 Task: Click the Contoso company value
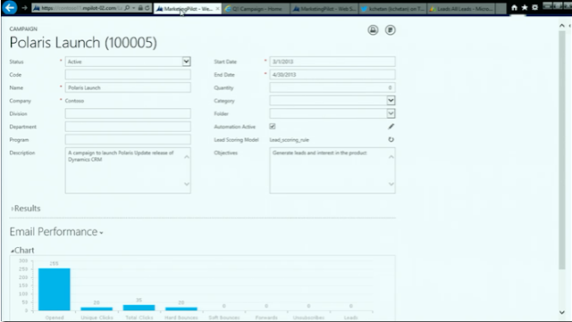[74, 101]
